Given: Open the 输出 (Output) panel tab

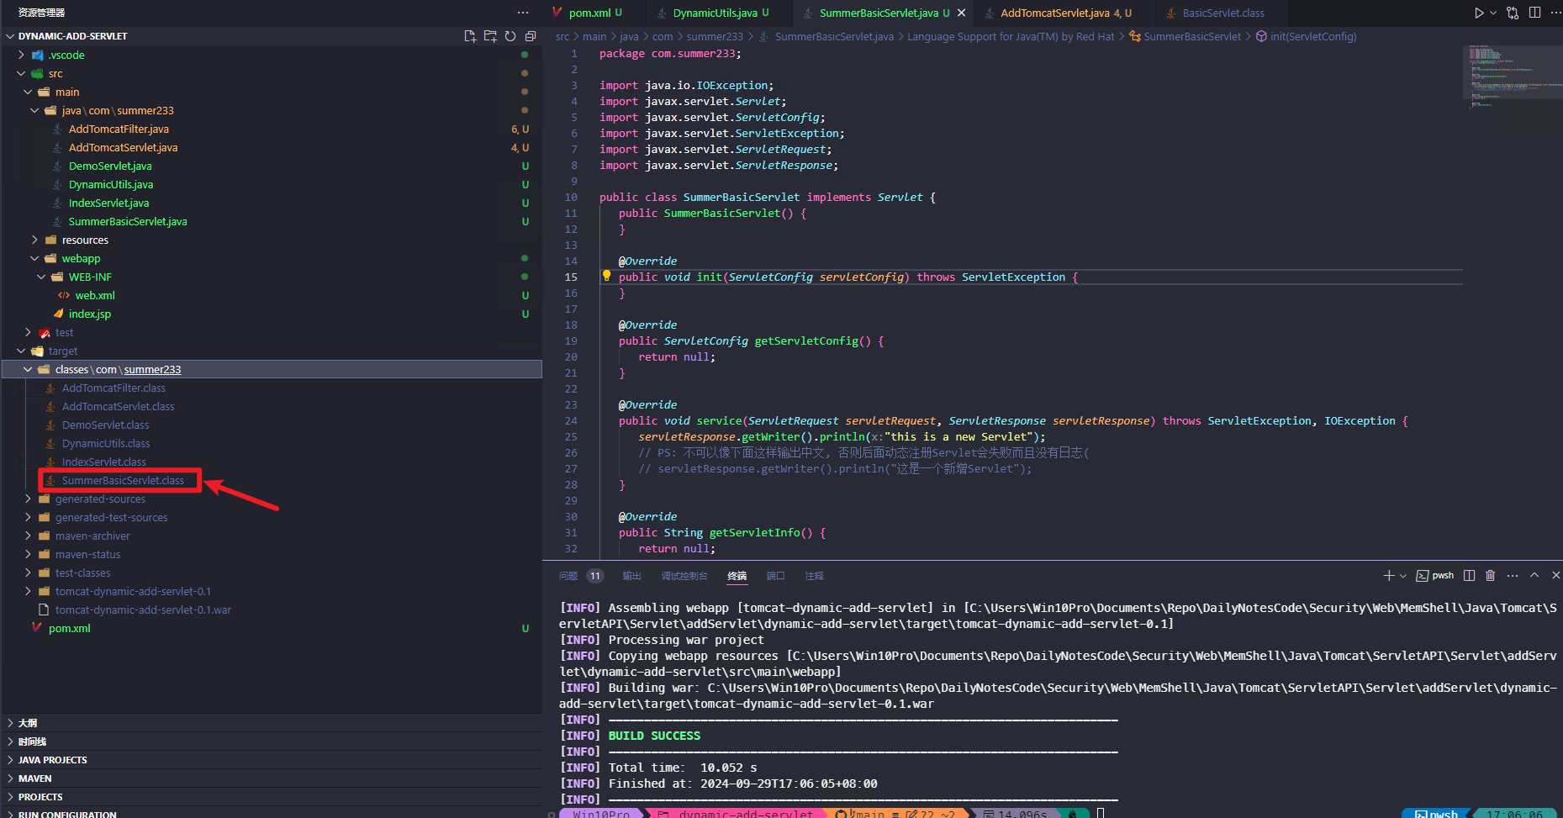Looking at the screenshot, I should 631,576.
